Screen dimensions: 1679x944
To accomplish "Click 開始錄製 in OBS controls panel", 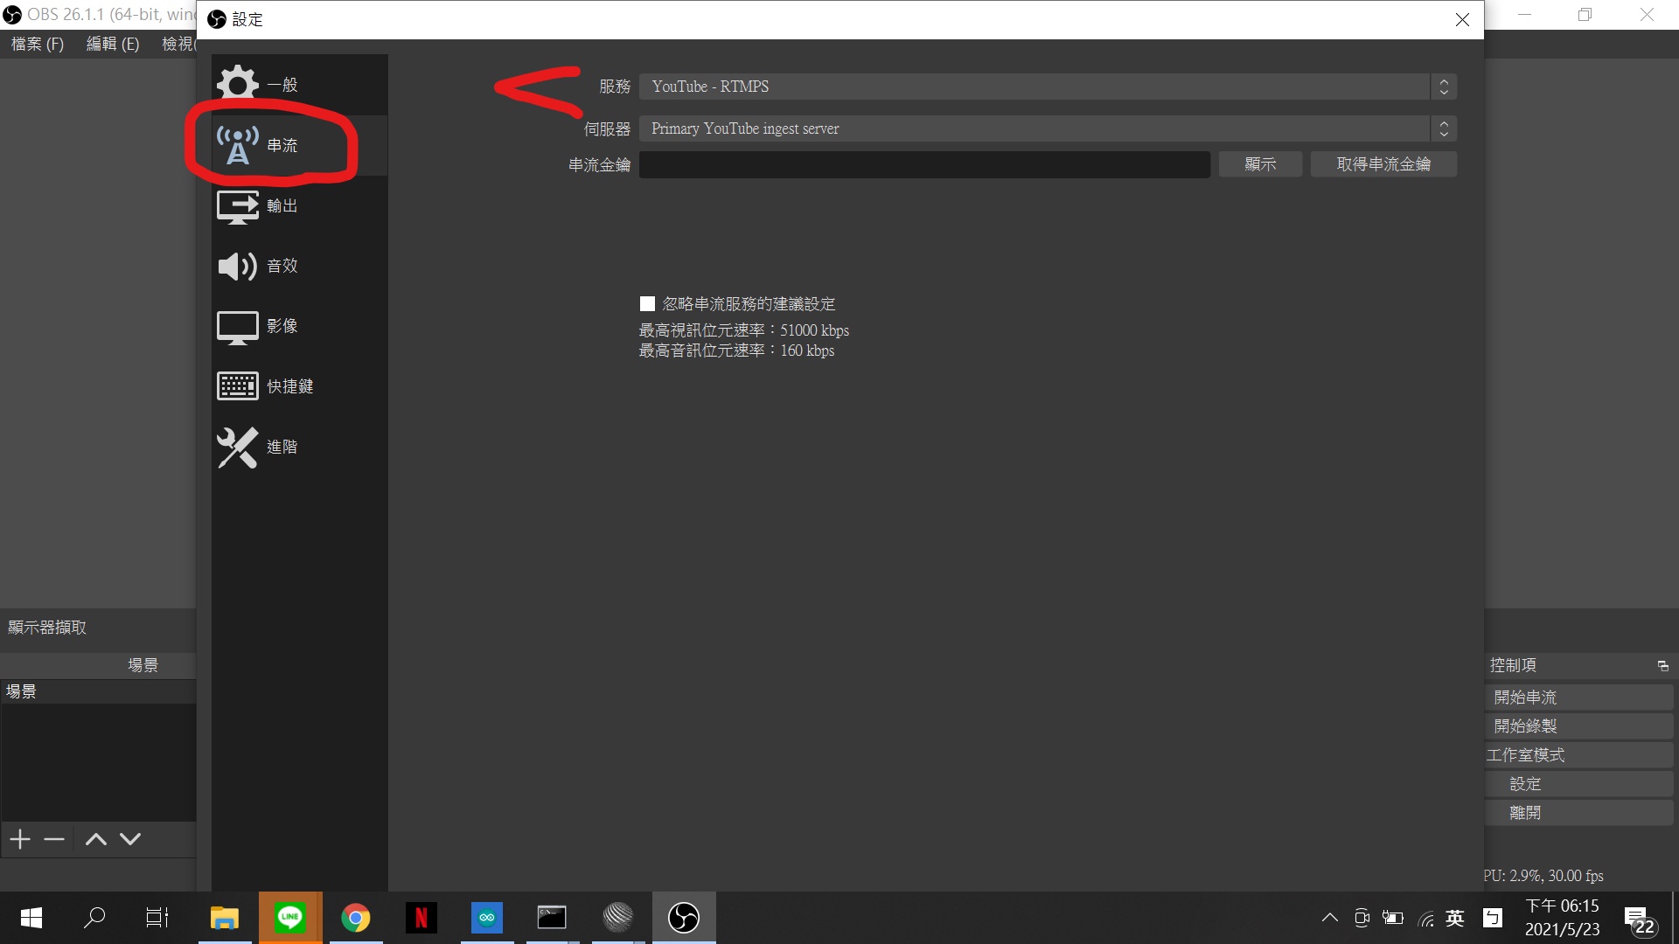I will (1578, 726).
